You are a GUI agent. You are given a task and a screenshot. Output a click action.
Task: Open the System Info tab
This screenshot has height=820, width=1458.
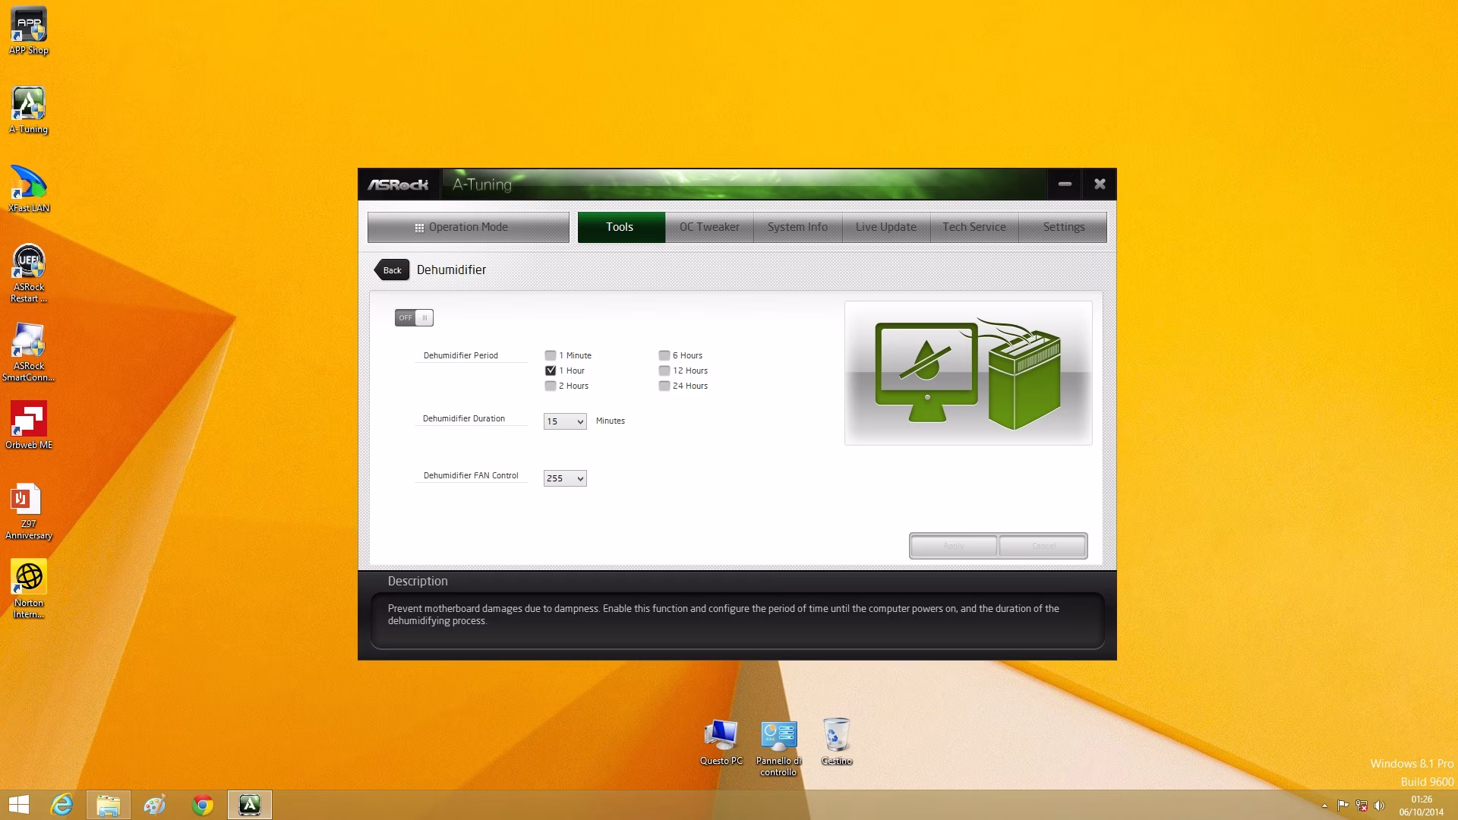click(797, 227)
